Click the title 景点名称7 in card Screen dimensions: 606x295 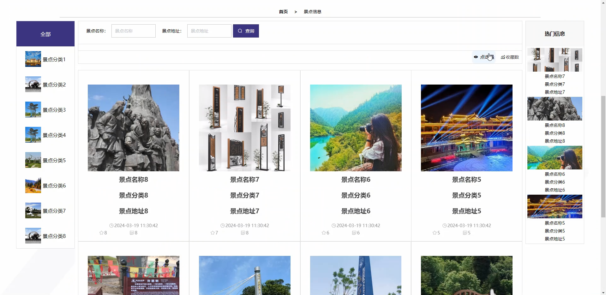(x=245, y=180)
